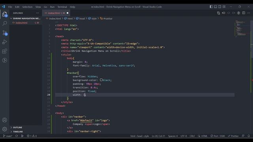Open index.html in the Explorer tree

coord(25,23)
